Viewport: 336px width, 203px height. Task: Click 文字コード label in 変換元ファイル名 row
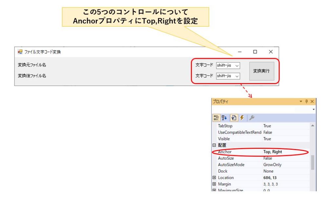click(204, 65)
